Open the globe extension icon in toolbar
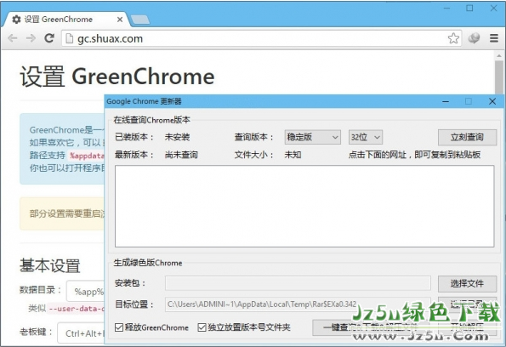The width and height of the screenshot is (506, 347). click(x=474, y=38)
